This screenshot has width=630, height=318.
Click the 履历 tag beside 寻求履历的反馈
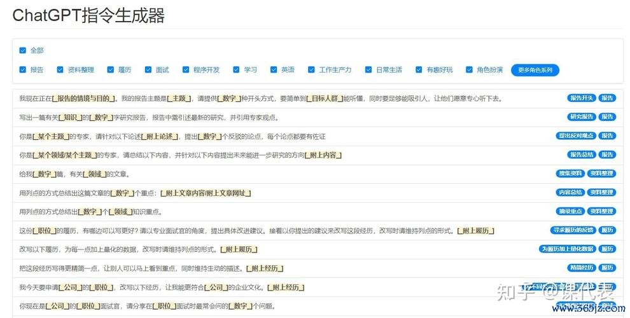pyautogui.click(x=607, y=230)
